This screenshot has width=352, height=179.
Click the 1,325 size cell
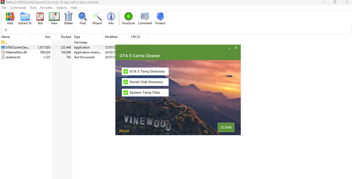coord(47,57)
